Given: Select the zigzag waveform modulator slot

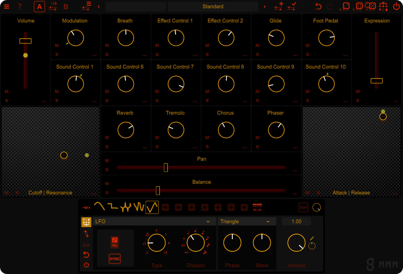Looking at the screenshot, I should [139, 207].
